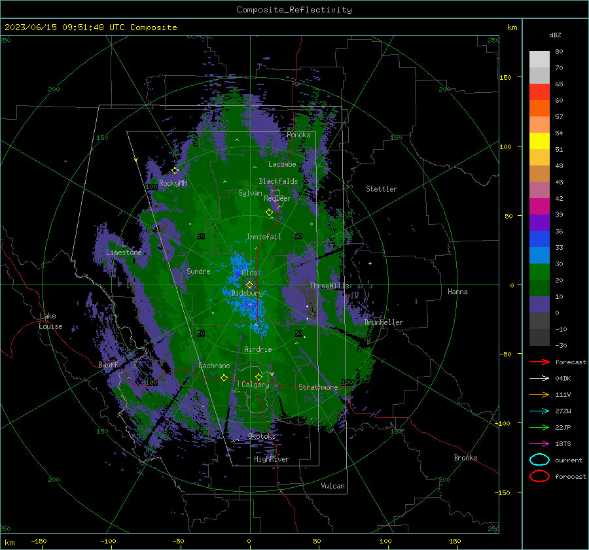Viewport: 589px width, 550px height.
Task: Click the cyan current ellipse symbol
Action: click(539, 460)
